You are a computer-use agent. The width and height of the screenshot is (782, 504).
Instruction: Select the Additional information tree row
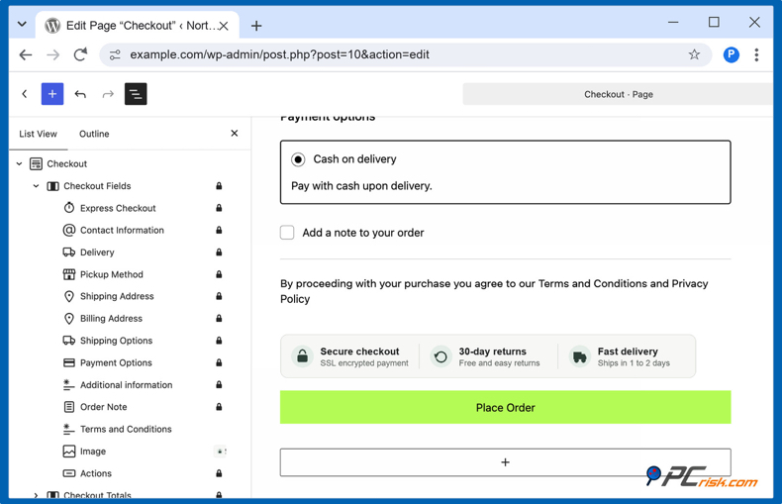(x=126, y=385)
